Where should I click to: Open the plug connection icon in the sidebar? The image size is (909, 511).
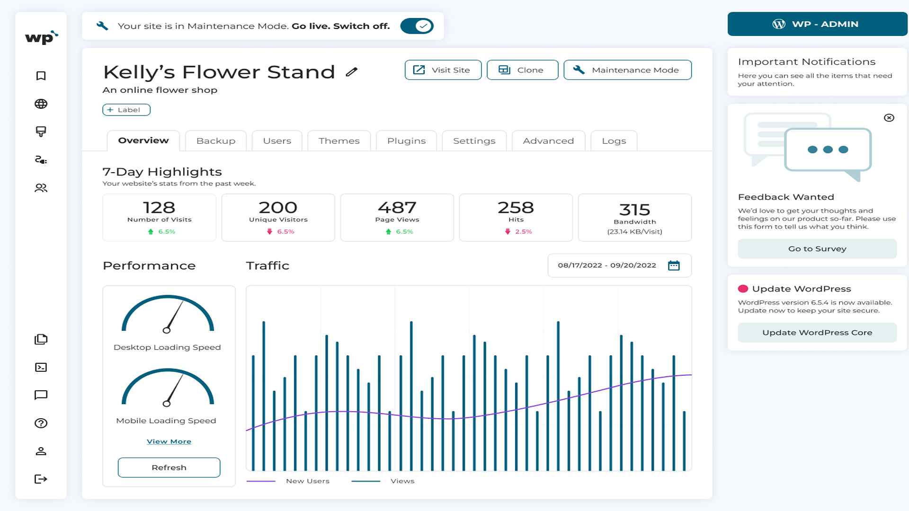pyautogui.click(x=41, y=160)
